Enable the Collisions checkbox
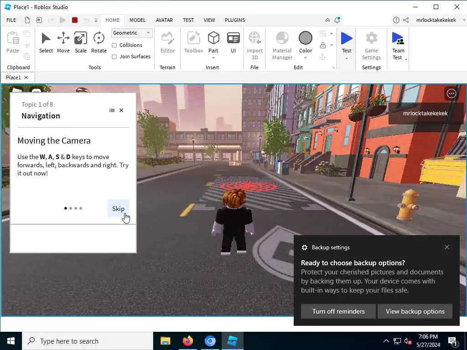The image size is (467, 350). tap(114, 45)
